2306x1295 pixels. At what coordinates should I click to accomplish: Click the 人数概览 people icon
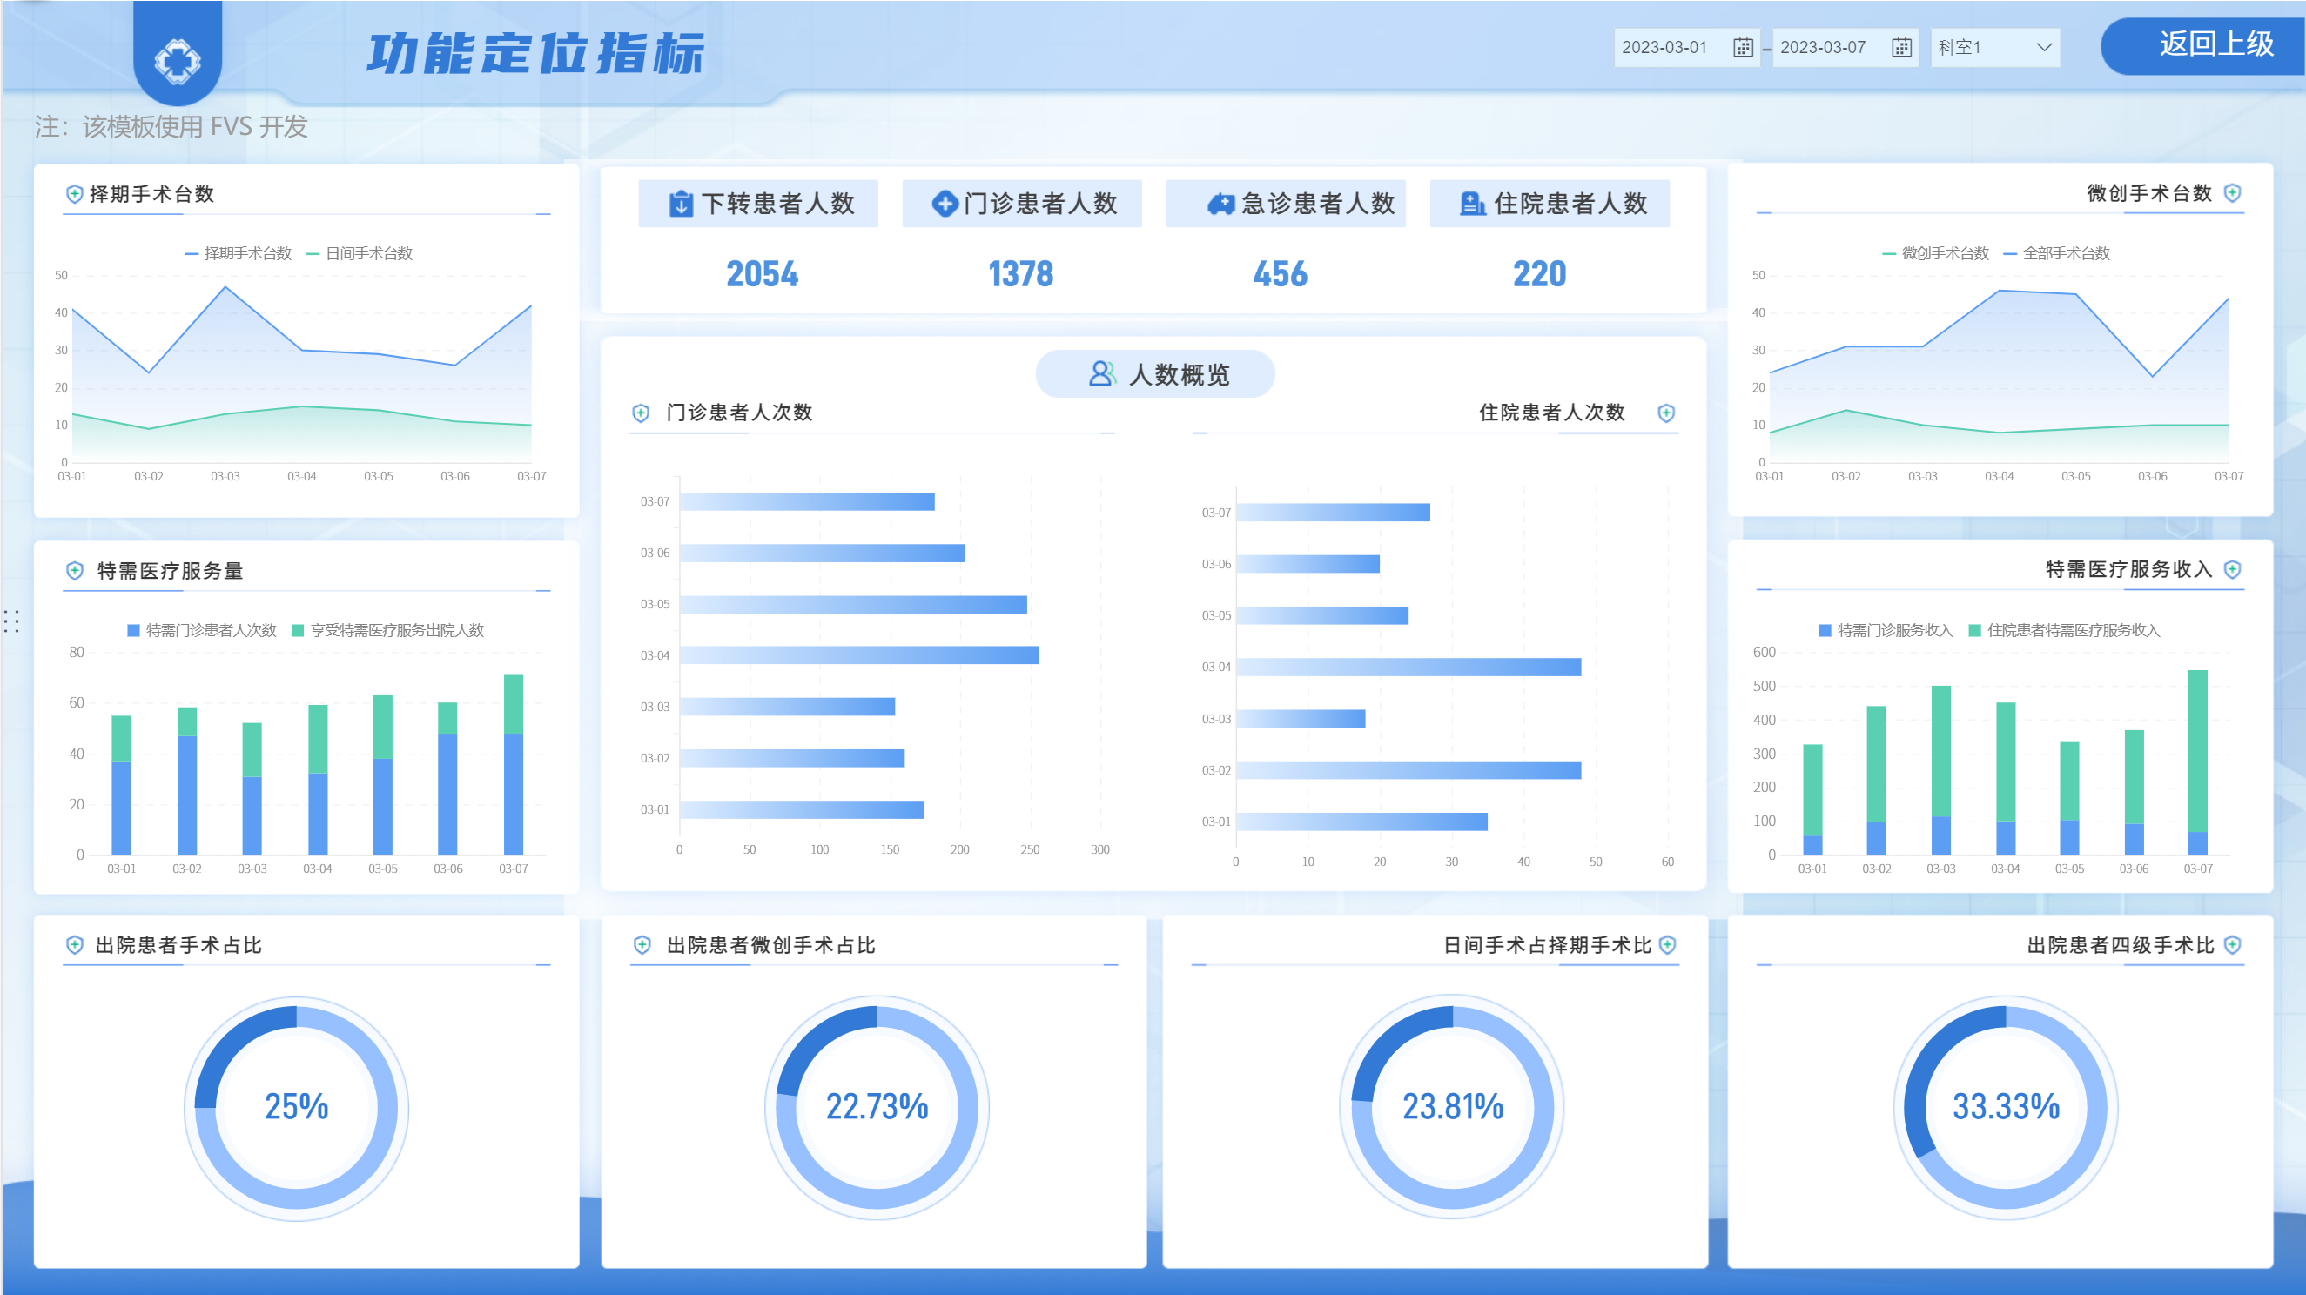tap(1102, 374)
